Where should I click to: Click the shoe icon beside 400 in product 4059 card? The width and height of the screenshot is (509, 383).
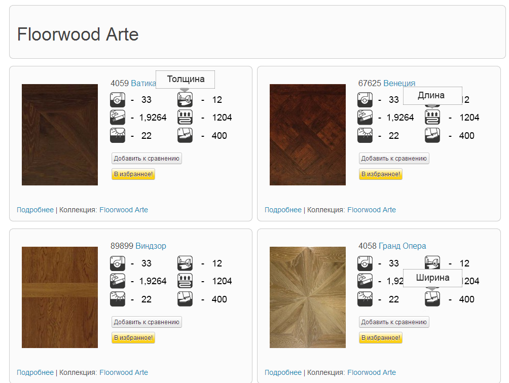pyautogui.click(x=185, y=136)
